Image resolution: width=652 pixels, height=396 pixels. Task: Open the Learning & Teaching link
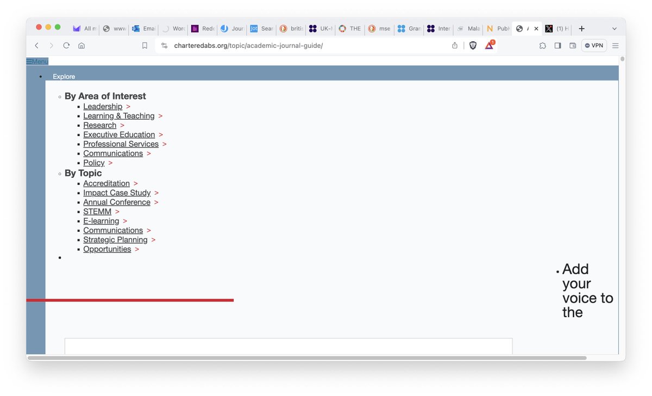[119, 116]
